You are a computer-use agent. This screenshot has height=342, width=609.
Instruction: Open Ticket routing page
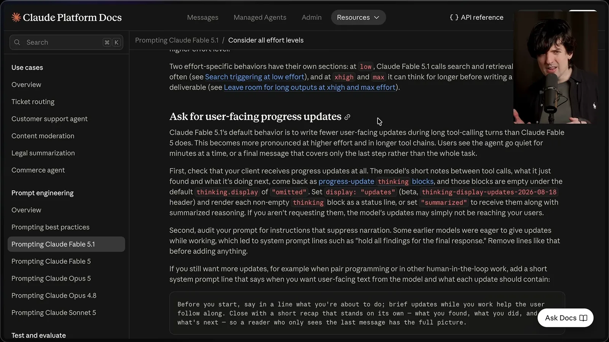pos(33,102)
